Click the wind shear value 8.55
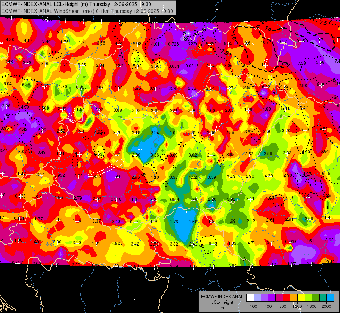 [228, 43]
